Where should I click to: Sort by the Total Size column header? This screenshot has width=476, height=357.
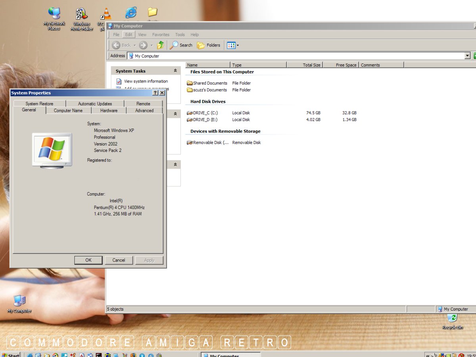tap(305, 65)
